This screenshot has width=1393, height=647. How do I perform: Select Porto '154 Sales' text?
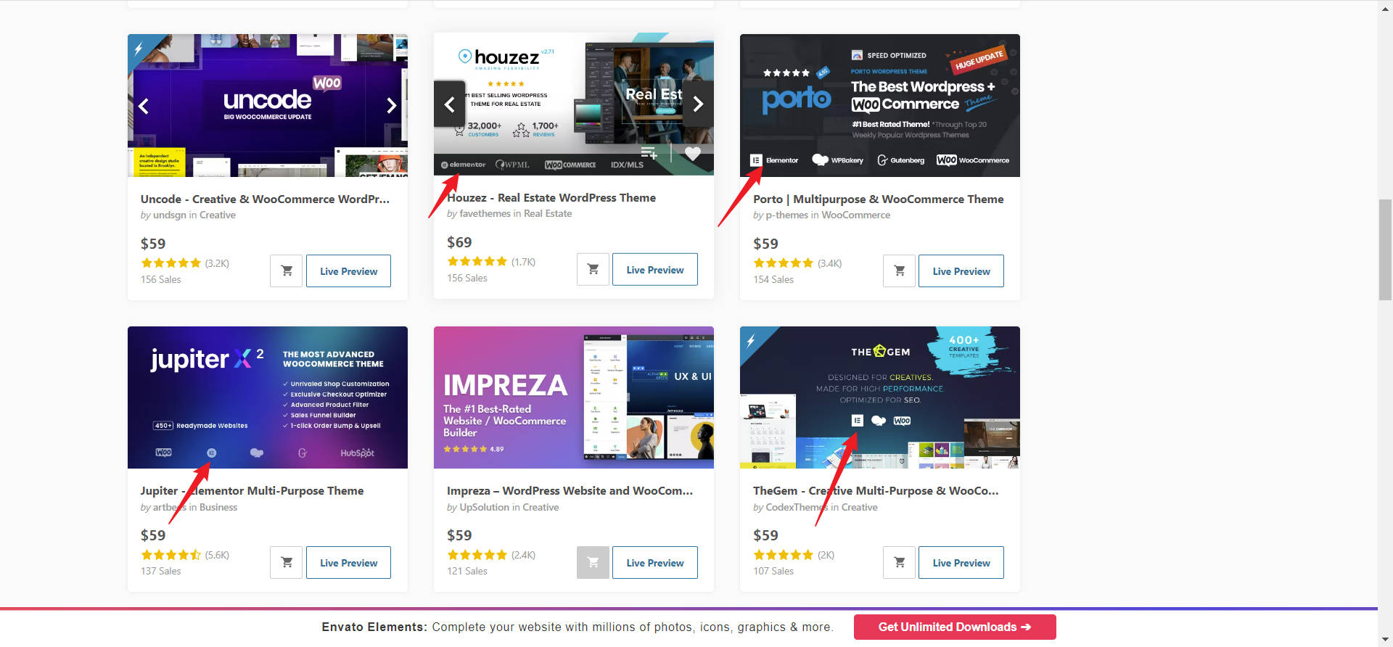tap(773, 279)
